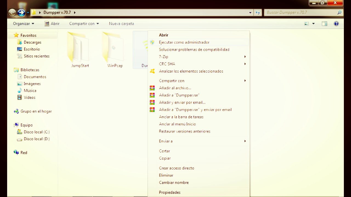351x197 pixels.
Task: Open Disco local (D:)
Action: [36, 139]
